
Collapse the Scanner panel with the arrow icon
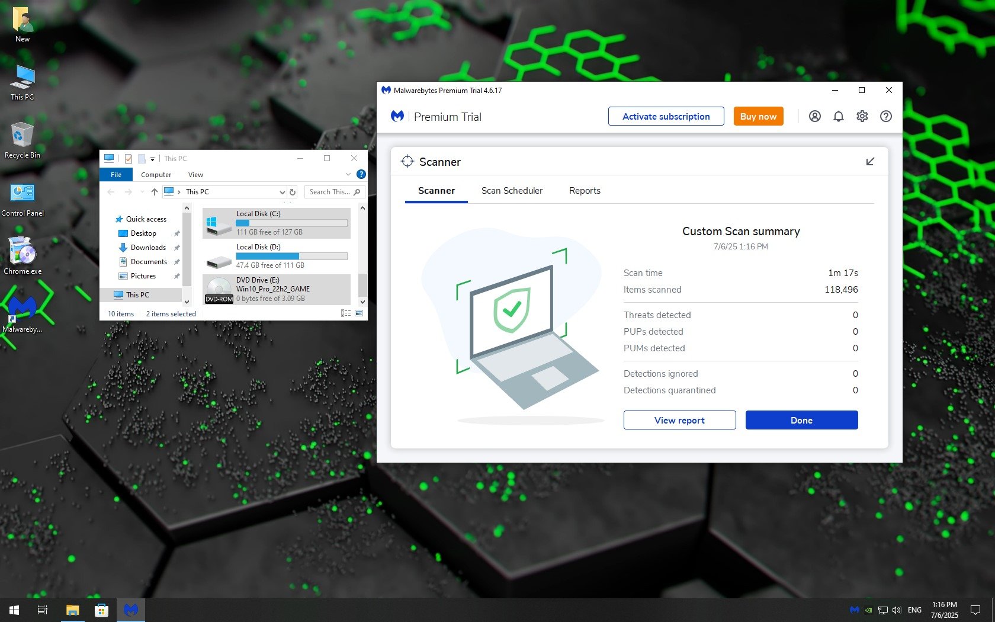[x=870, y=162]
